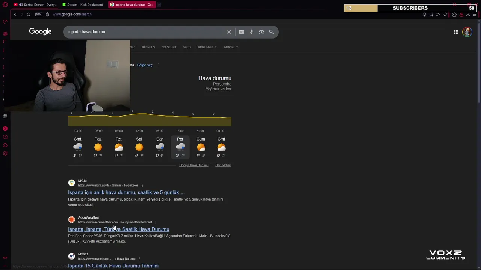
Task: Open the settings gear in Opera sidebar
Action: pos(5,153)
